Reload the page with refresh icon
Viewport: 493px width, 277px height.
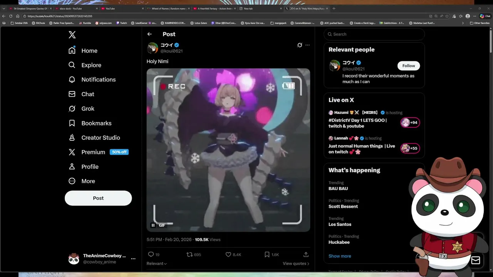point(11,16)
